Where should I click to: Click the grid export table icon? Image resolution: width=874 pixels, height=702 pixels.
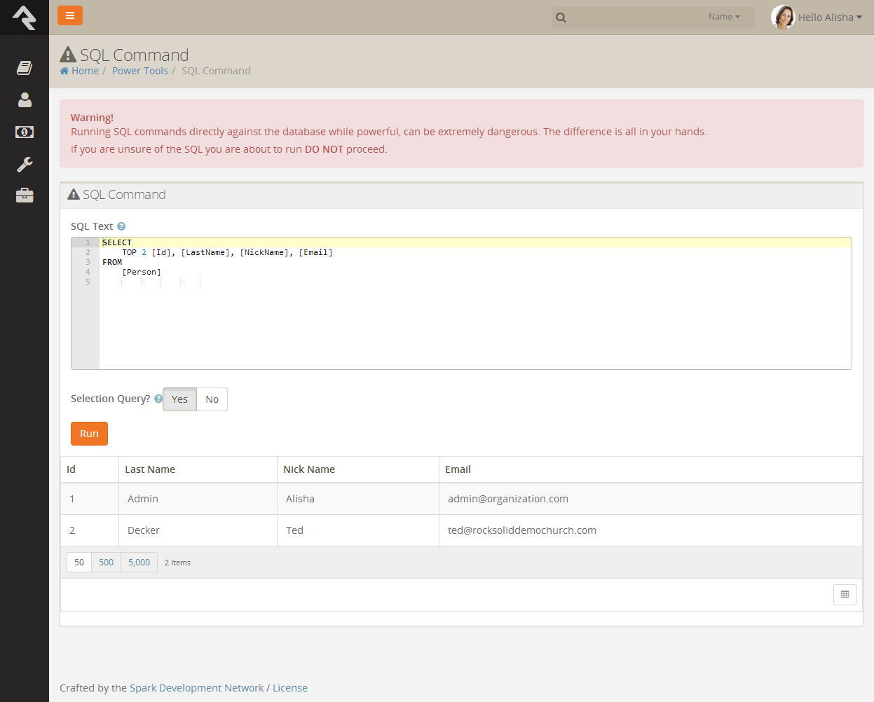845,594
